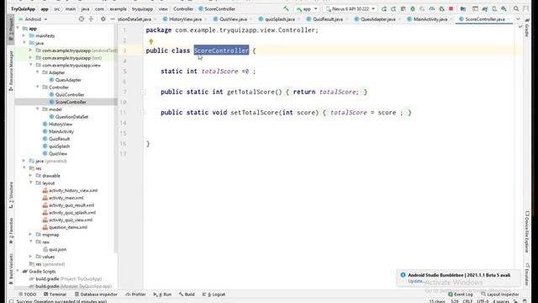538x303 pixels.
Task: Open the Event Log window
Action: tap(460, 295)
